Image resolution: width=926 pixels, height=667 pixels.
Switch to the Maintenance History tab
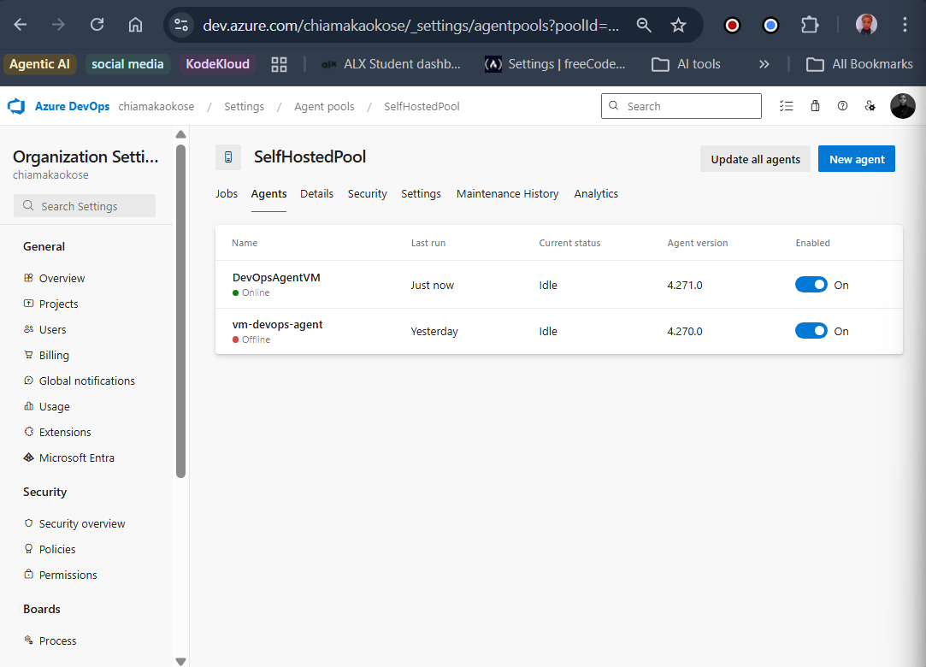(x=507, y=194)
